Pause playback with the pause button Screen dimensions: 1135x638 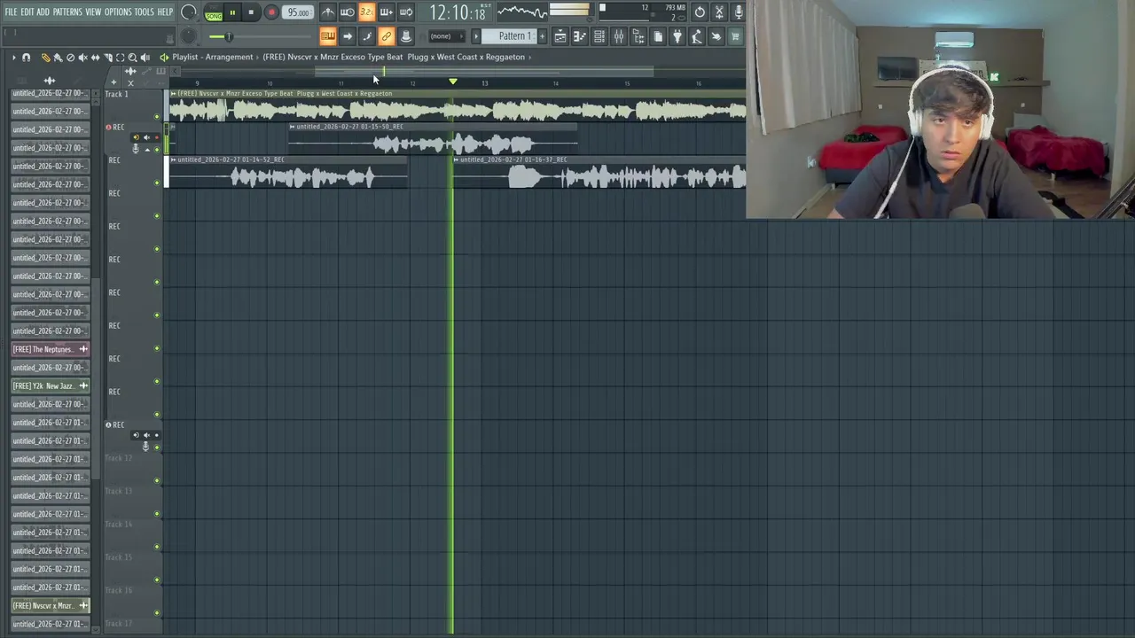coord(232,13)
